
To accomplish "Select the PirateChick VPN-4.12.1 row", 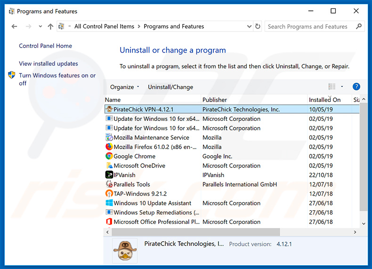I will click(232, 109).
